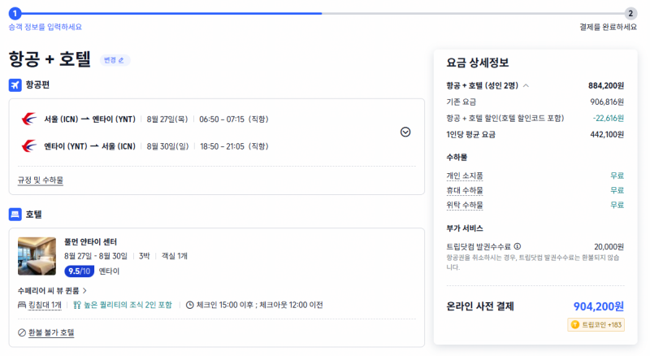Screen dimensions: 650x356
Task: Click the 트립코인 +183 badge
Action: (596, 324)
